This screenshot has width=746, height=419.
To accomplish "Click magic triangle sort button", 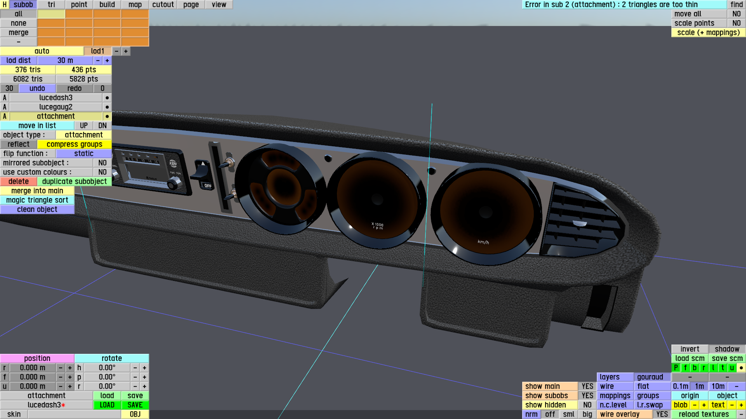I will (37, 200).
